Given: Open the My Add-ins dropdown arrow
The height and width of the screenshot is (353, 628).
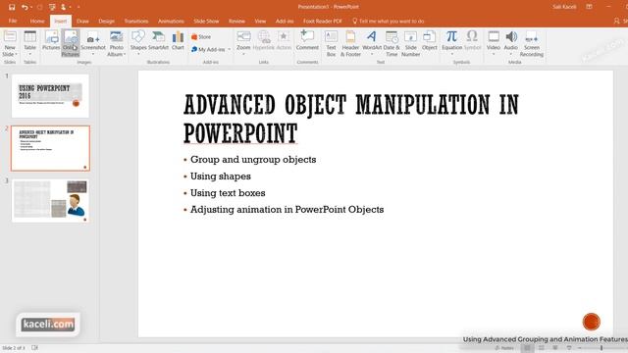Looking at the screenshot, I should coord(229,49).
